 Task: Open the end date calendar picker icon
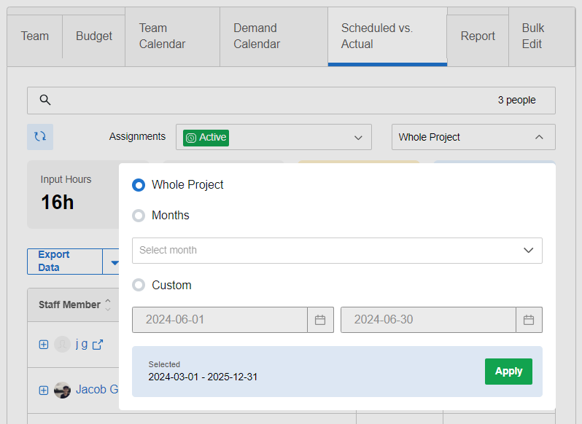[529, 320]
